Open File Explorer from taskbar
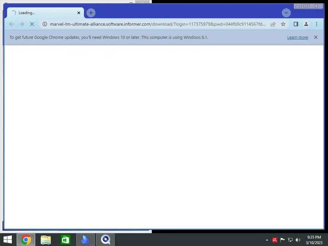Image resolution: width=328 pixels, height=246 pixels. tap(45, 240)
